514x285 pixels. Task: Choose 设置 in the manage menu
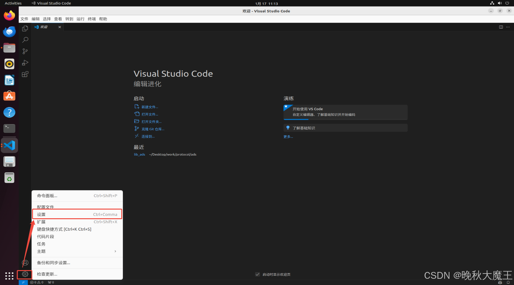coord(77,215)
